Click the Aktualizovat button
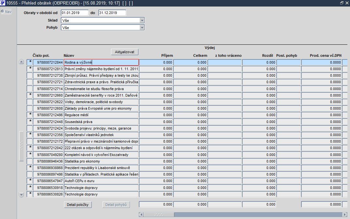 click(124, 52)
